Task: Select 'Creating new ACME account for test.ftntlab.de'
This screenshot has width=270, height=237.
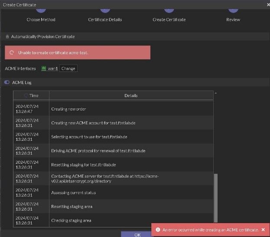Action: (x=113, y=123)
